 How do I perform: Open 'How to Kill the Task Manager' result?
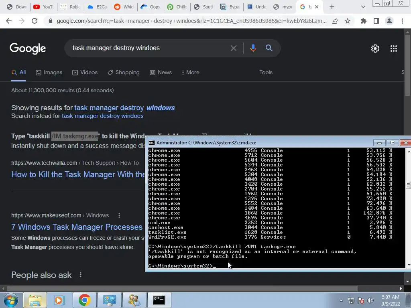[78, 174]
